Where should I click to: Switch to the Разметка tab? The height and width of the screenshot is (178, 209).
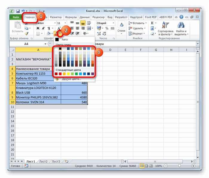tap(56, 17)
